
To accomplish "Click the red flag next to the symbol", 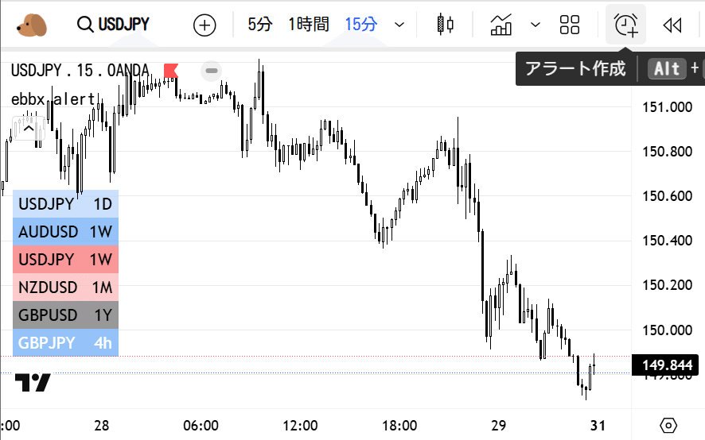I will pyautogui.click(x=170, y=71).
